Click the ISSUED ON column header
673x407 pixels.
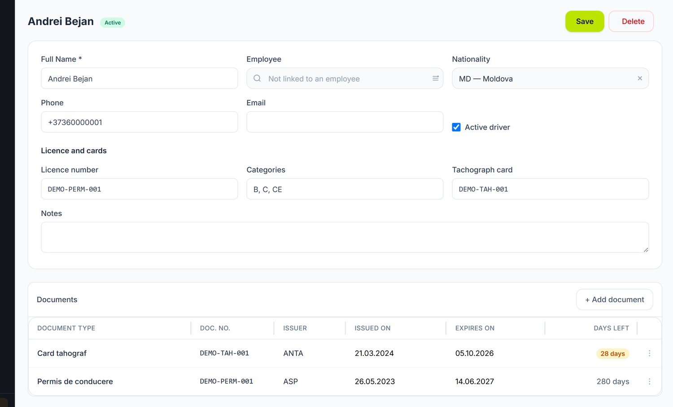point(372,328)
